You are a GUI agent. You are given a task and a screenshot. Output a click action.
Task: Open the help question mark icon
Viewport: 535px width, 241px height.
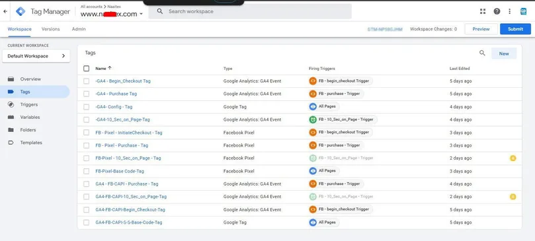tap(497, 11)
